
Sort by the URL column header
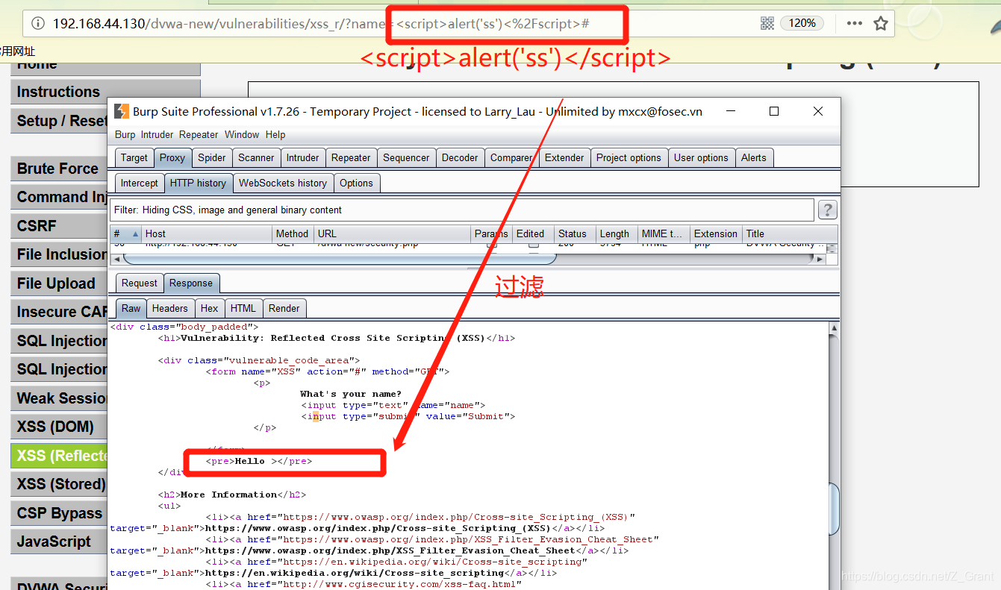coord(392,233)
